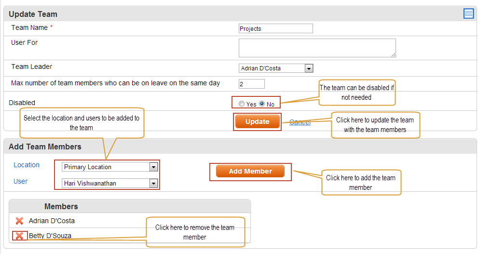Open the User dropdown showing Hari Vishwanathan
The image size is (478, 254).
pyautogui.click(x=110, y=183)
